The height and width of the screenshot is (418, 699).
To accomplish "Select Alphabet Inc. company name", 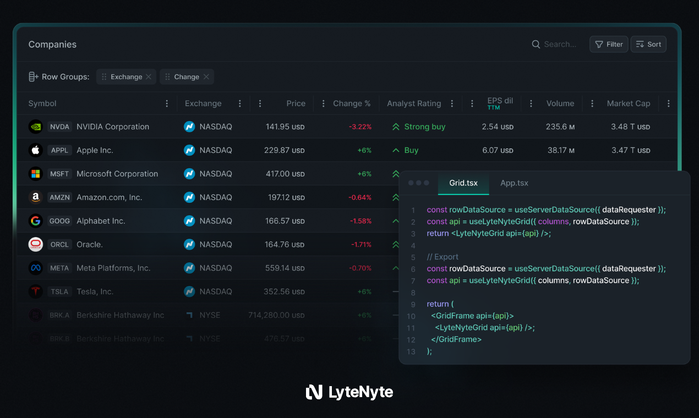I will (101, 221).
